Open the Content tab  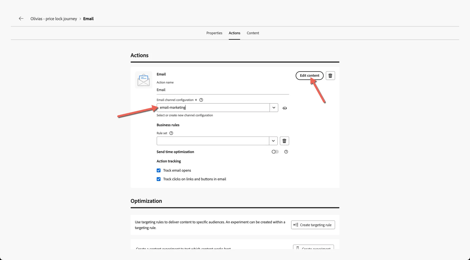pos(253,33)
